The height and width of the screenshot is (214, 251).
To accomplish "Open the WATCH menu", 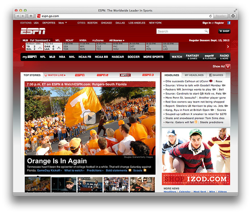I will click(x=177, y=57).
